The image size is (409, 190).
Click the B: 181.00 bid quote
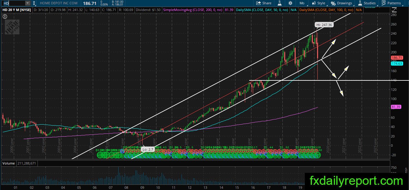click(118, 2)
